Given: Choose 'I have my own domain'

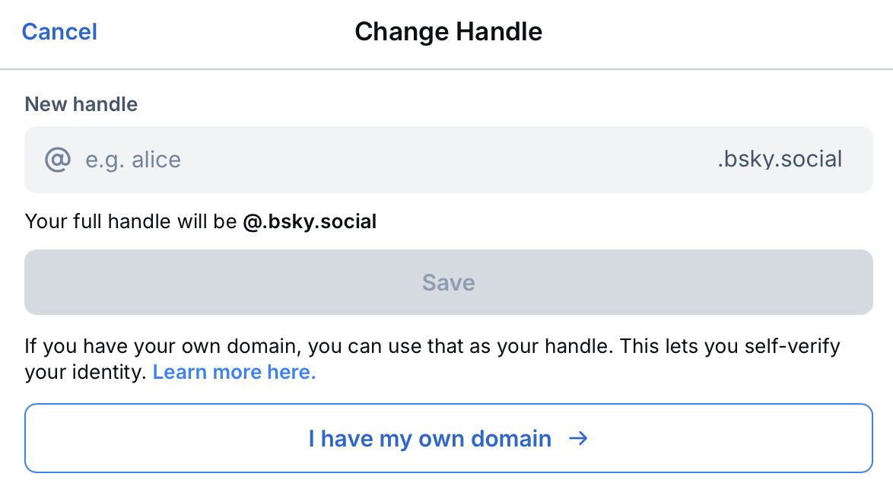Looking at the screenshot, I should (448, 438).
